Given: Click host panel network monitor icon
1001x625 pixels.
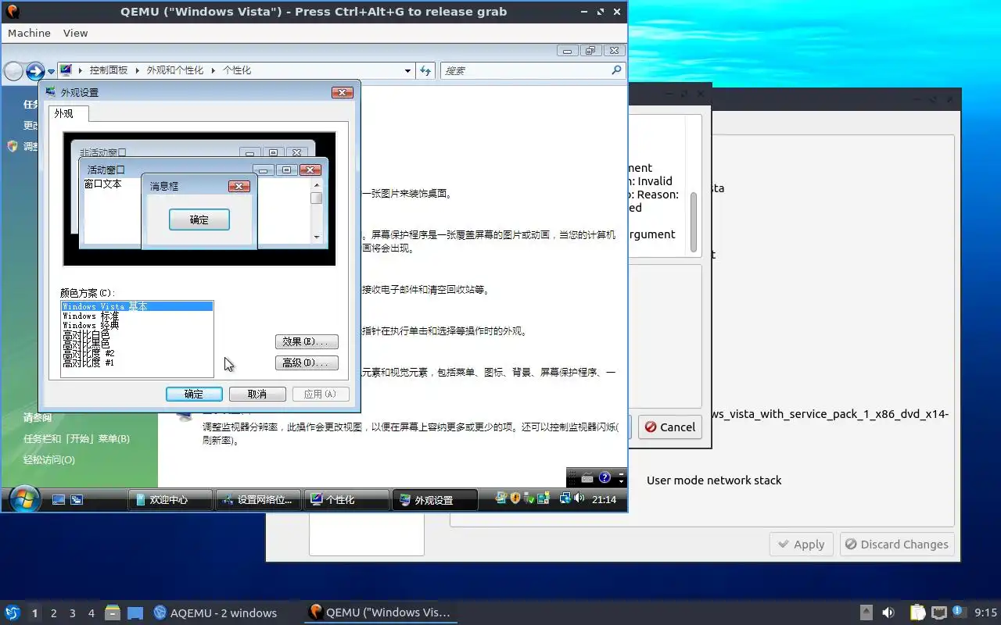Looking at the screenshot, I should [939, 612].
